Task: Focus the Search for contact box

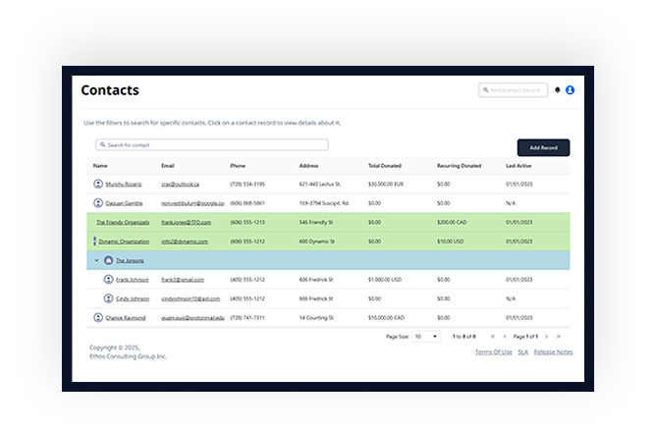Action: tap(211, 145)
